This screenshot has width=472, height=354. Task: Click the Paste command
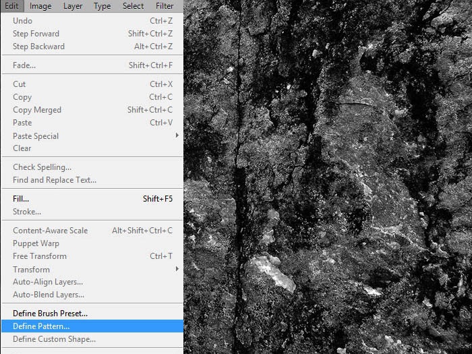[92, 123]
